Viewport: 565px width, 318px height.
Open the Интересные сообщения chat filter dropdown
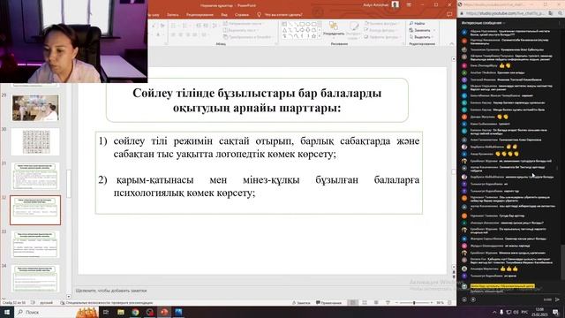click(483, 23)
